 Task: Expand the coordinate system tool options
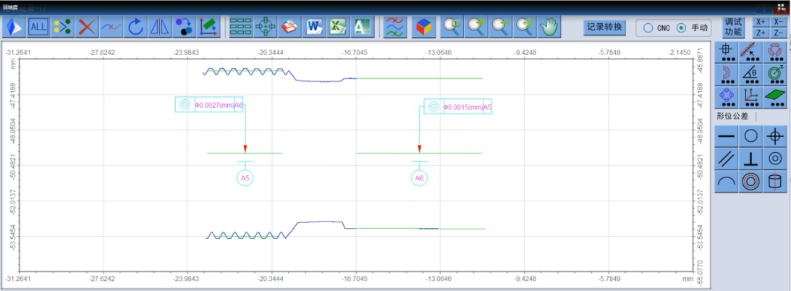click(x=751, y=96)
